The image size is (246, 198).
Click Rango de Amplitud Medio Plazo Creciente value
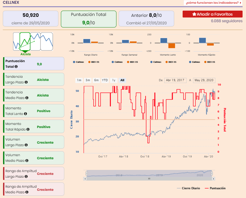click(x=45, y=190)
